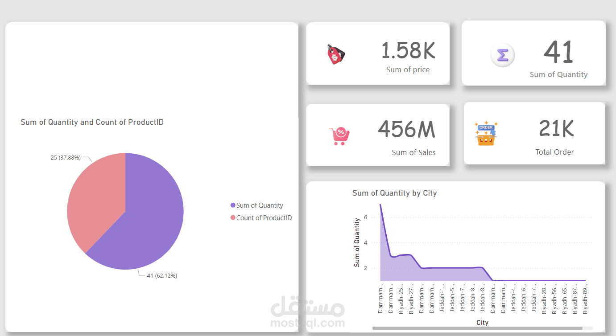Click the purple sigma icon
Image resolution: width=616 pixels, height=336 pixels.
[503, 56]
